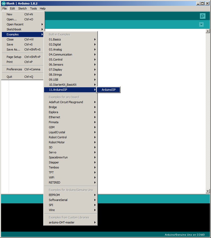Open the Tools menu

pyautogui.click(x=33, y=8)
